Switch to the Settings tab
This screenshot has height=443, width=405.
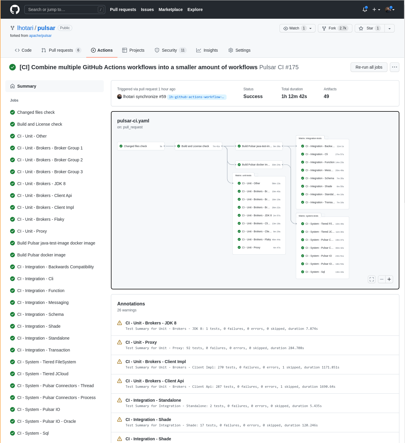coord(239,50)
